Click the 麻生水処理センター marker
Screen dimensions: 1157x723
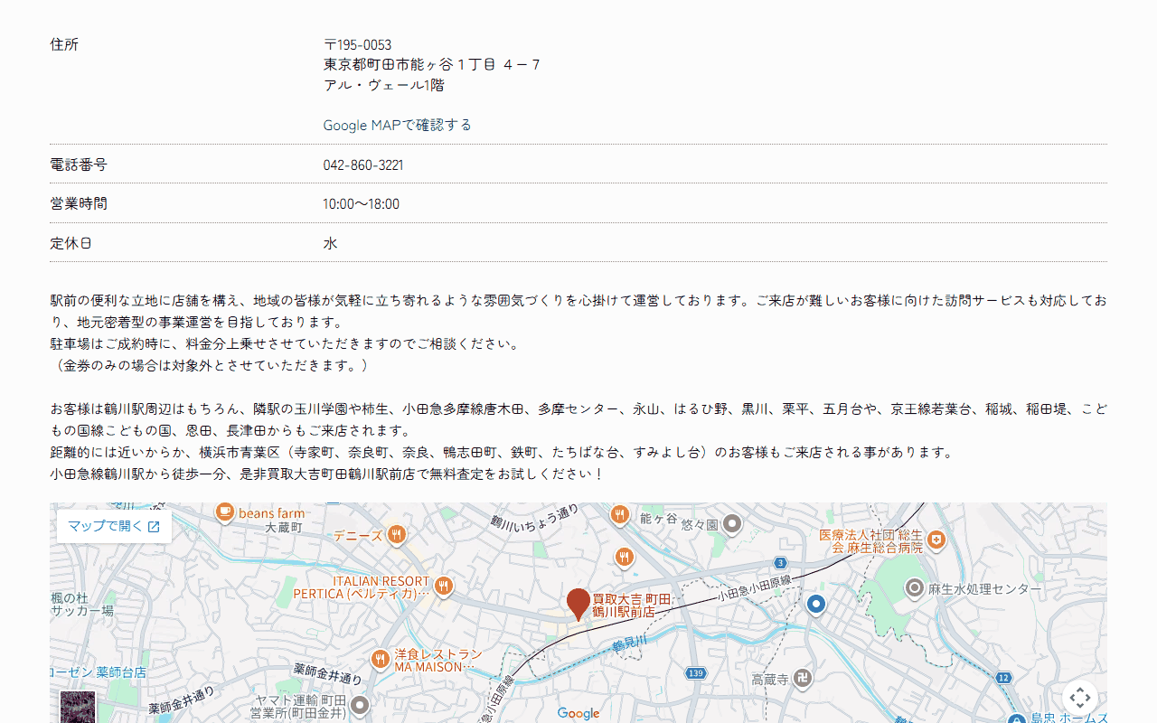point(915,589)
